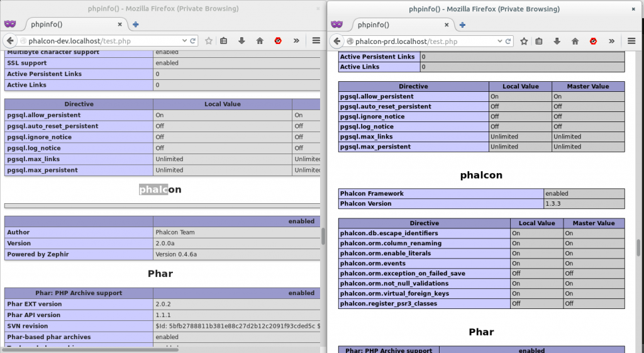The height and width of the screenshot is (353, 644).
Task: Click Master Value header of prd pgsql table
Action: pos(588,86)
